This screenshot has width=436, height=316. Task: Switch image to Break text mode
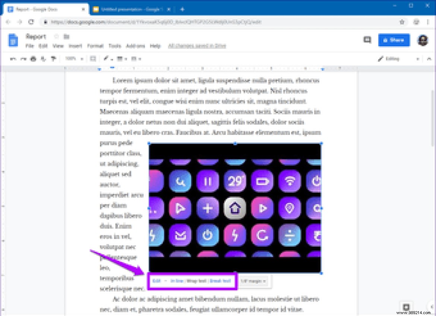point(221,281)
